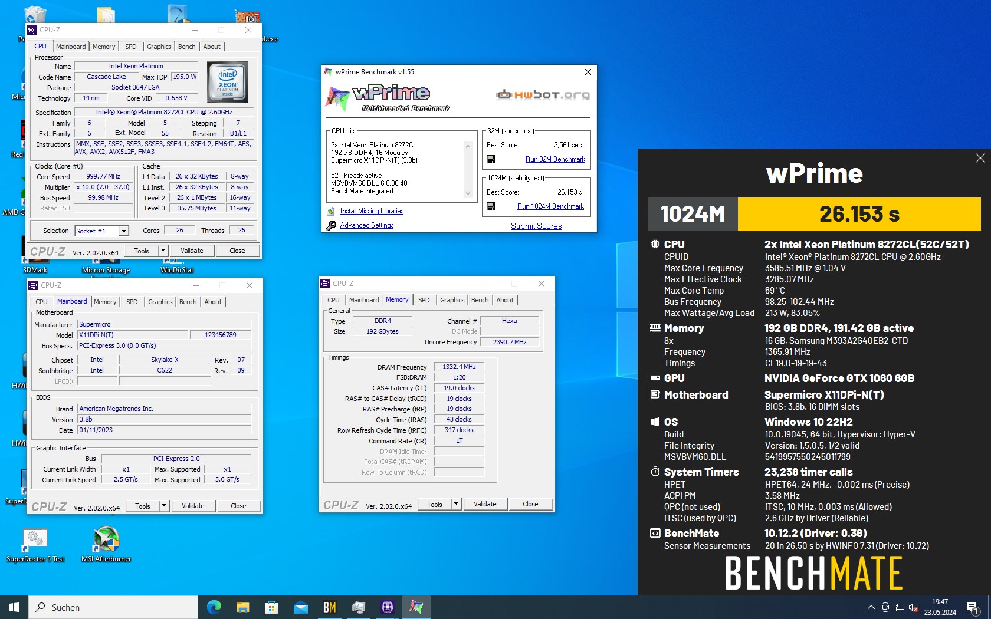The height and width of the screenshot is (619, 991).
Task: Open Memory tab in top CPU-Z
Action: tap(104, 47)
